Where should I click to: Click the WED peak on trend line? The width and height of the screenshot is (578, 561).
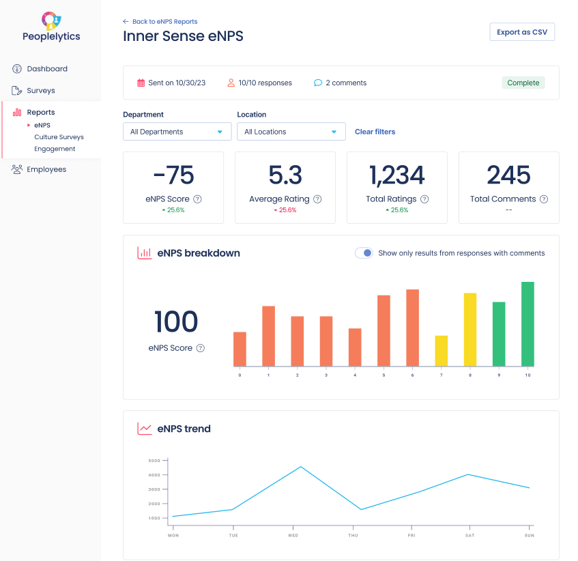(301, 467)
